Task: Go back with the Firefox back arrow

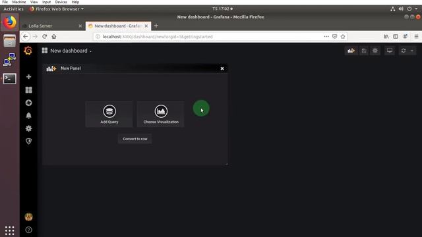Action: tap(26, 37)
